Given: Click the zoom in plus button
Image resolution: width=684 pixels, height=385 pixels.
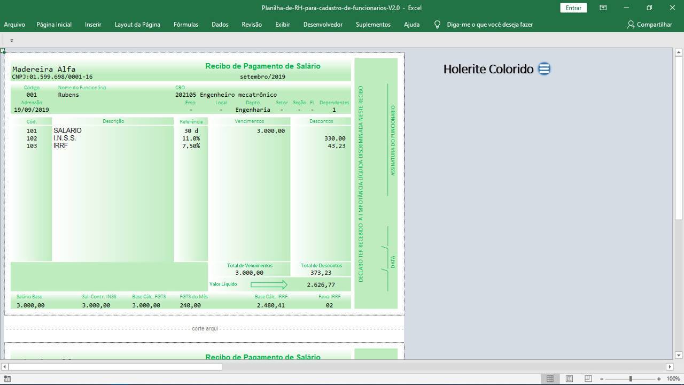Looking at the screenshot, I should tap(659, 379).
